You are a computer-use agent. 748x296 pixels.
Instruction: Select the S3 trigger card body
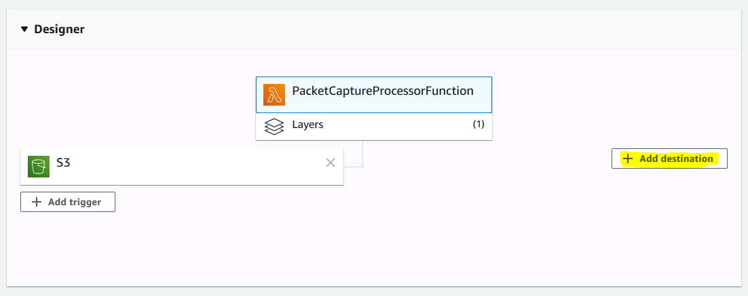(x=182, y=167)
